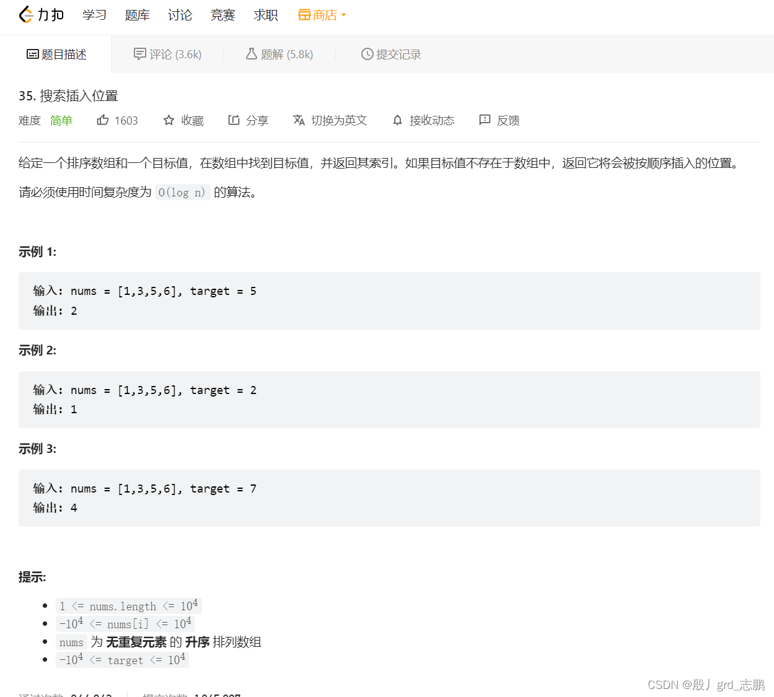Go to the 讨论 section

tap(180, 14)
